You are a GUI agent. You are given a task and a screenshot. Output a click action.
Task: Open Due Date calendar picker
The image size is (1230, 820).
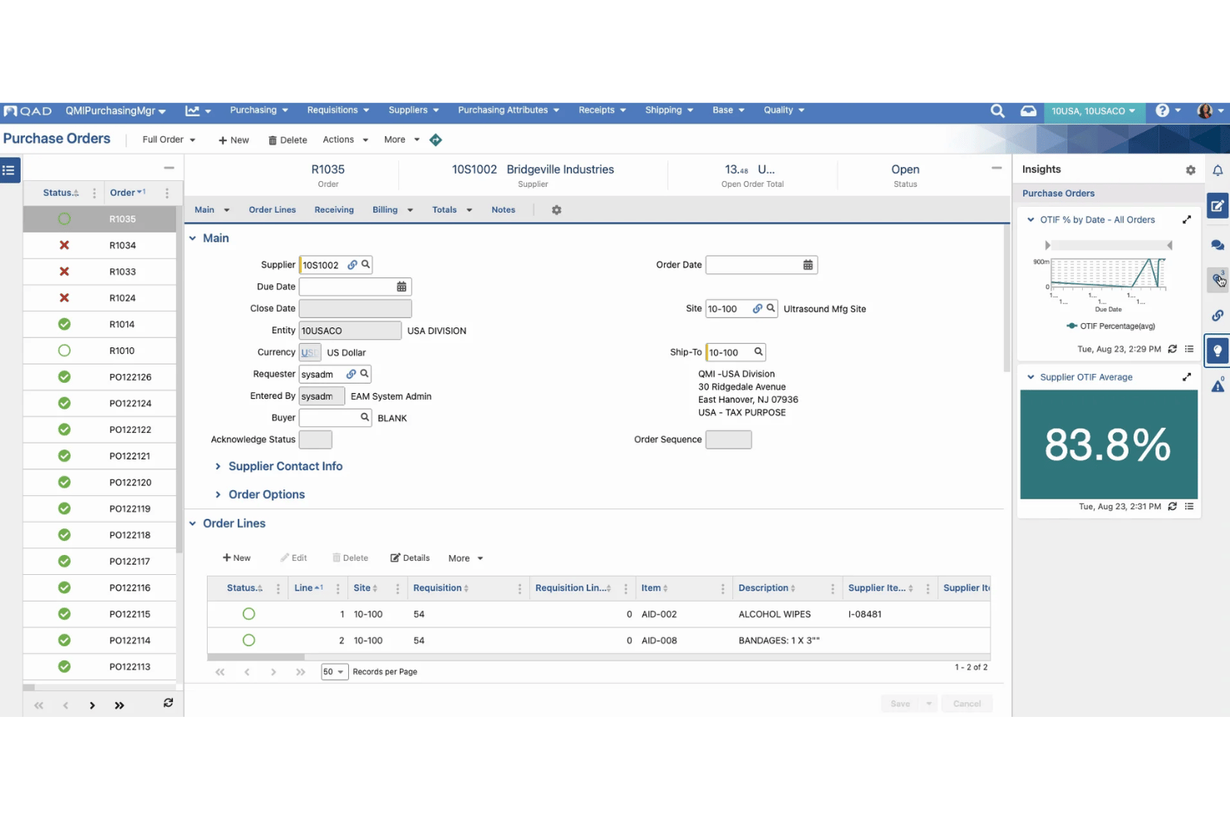(x=401, y=287)
